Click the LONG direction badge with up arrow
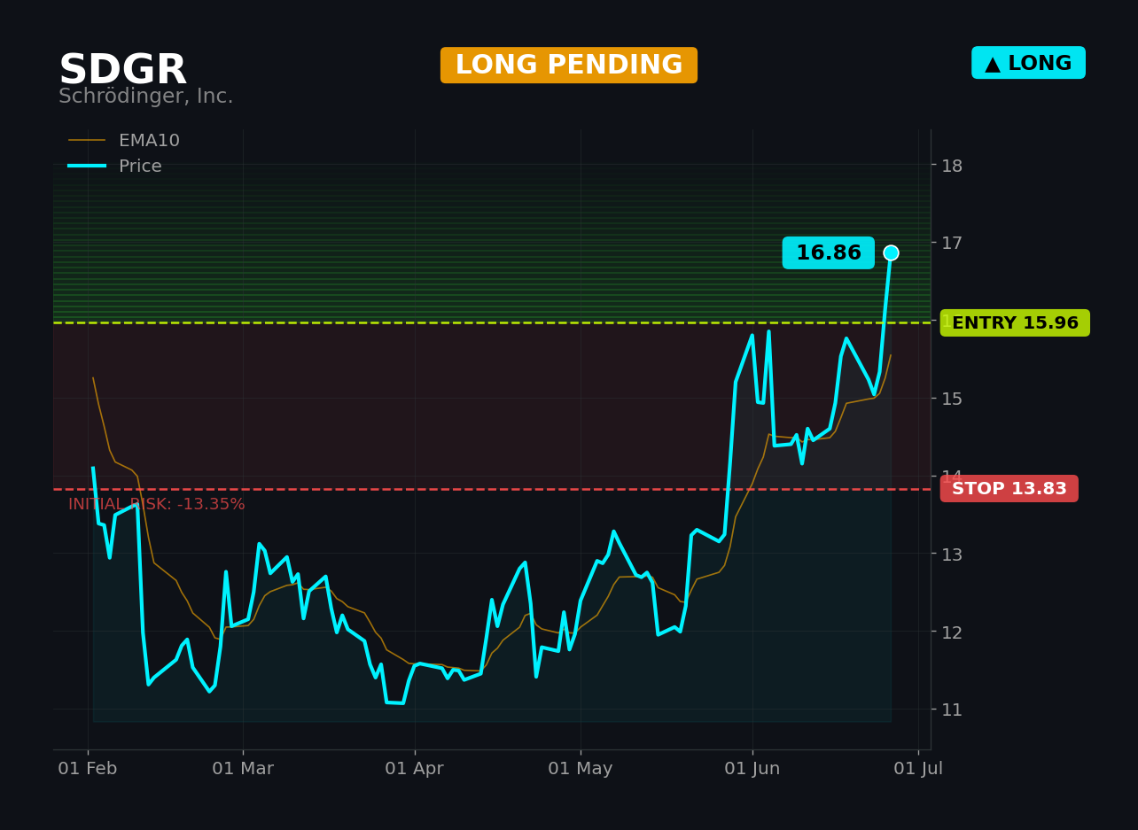1138x830 pixels. (x=1028, y=63)
